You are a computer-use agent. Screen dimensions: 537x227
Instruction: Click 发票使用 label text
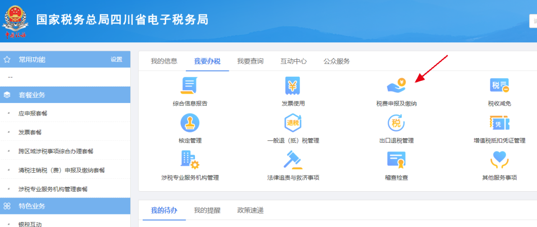tap(293, 104)
